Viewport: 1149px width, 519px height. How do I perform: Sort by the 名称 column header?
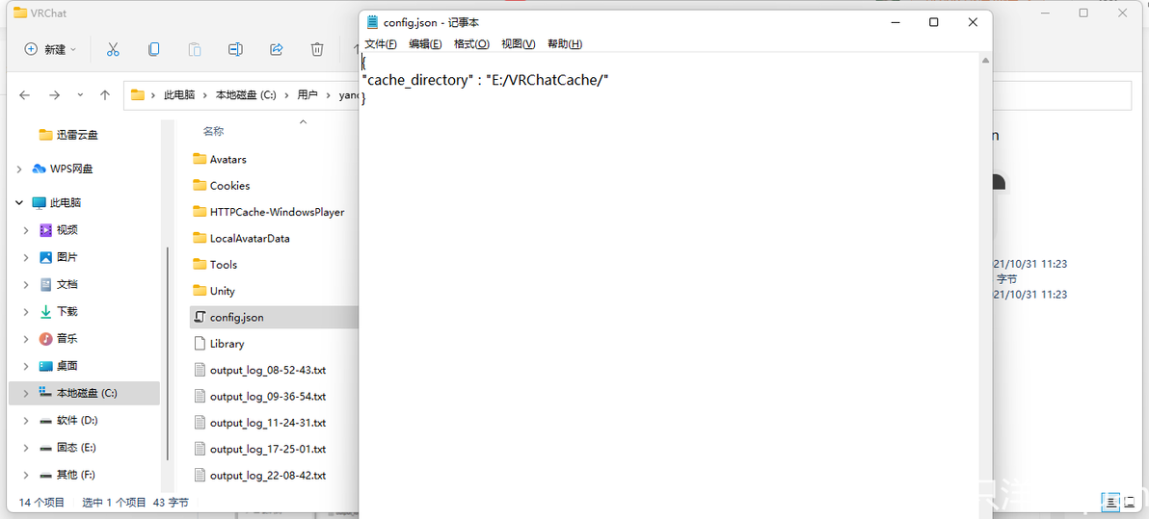pyautogui.click(x=213, y=131)
